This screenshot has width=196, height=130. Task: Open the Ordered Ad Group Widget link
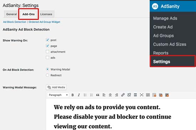[x=45, y=22]
